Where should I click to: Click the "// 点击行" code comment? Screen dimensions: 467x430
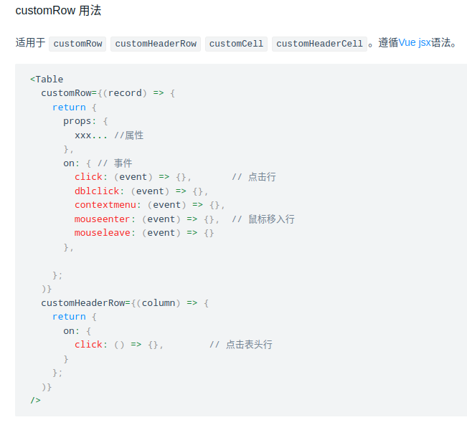pos(253,177)
